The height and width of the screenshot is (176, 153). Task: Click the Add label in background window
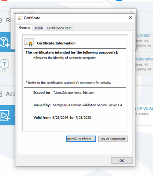click(10, 94)
